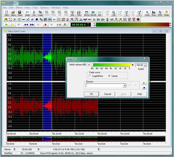
Task: Click the Stereo status bar entry
Action: coord(8,149)
